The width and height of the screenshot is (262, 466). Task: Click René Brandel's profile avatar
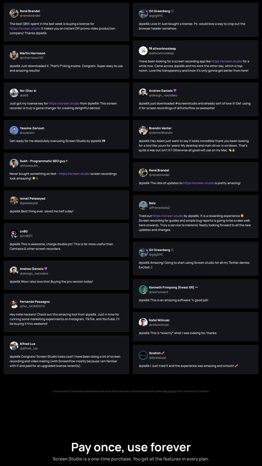tap(14, 13)
